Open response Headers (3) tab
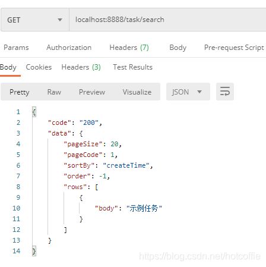This screenshot has width=266, height=267. click(81, 67)
